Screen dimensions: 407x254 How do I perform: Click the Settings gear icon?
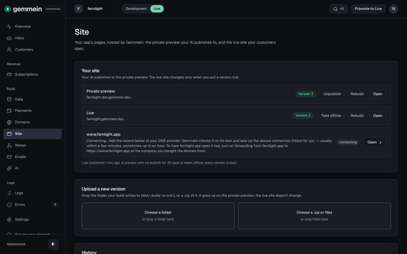point(9,220)
